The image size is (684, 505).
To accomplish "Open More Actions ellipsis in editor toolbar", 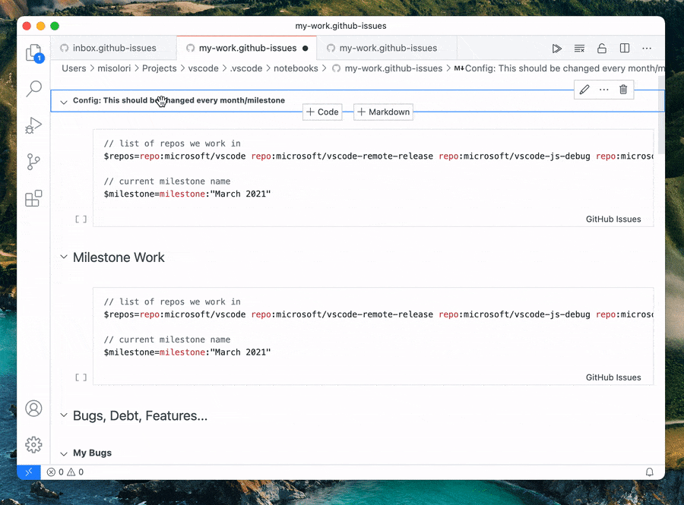I will coord(647,49).
